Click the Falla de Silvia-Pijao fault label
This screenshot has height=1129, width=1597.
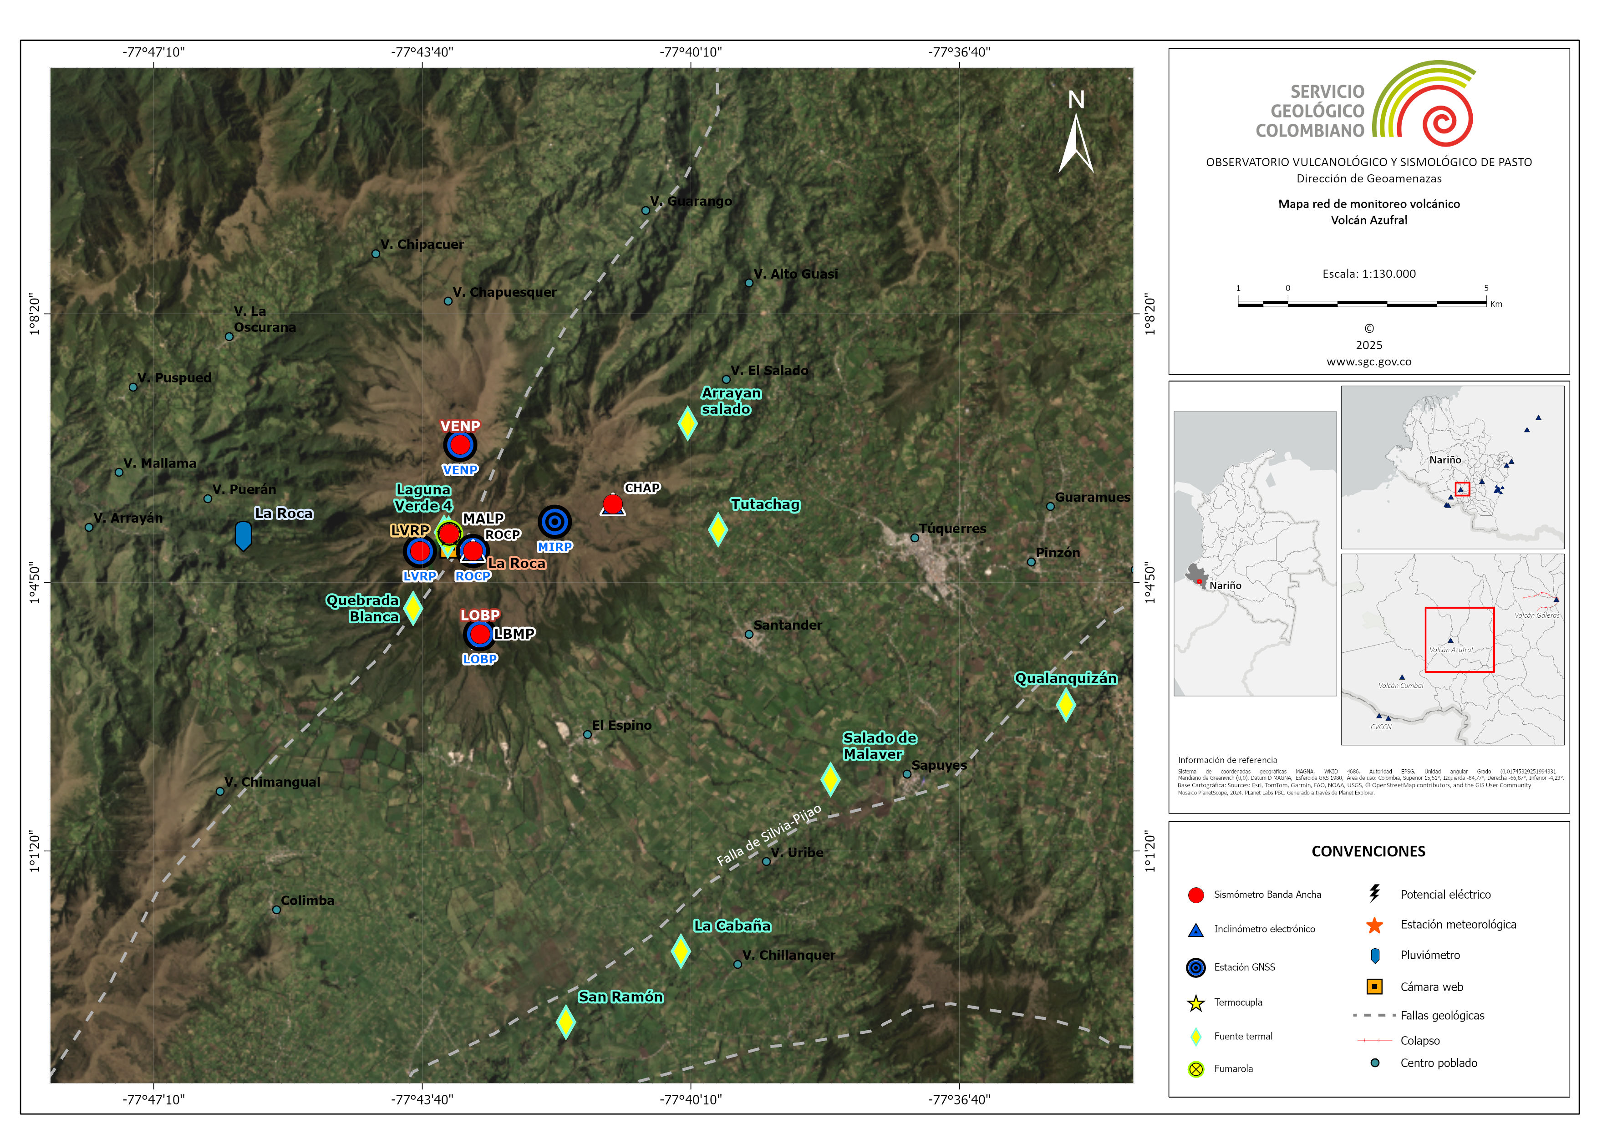tap(769, 835)
